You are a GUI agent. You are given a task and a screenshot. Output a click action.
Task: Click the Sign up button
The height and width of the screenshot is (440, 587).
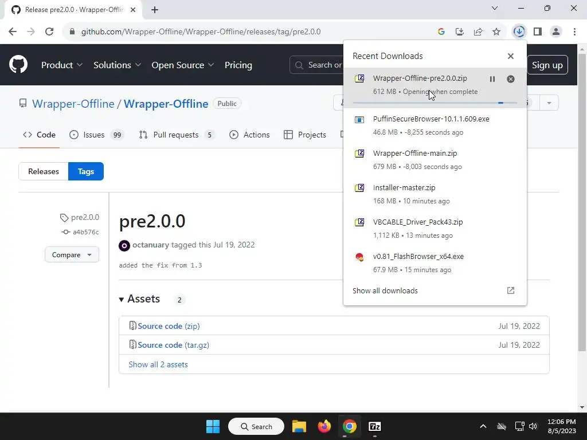pos(547,65)
